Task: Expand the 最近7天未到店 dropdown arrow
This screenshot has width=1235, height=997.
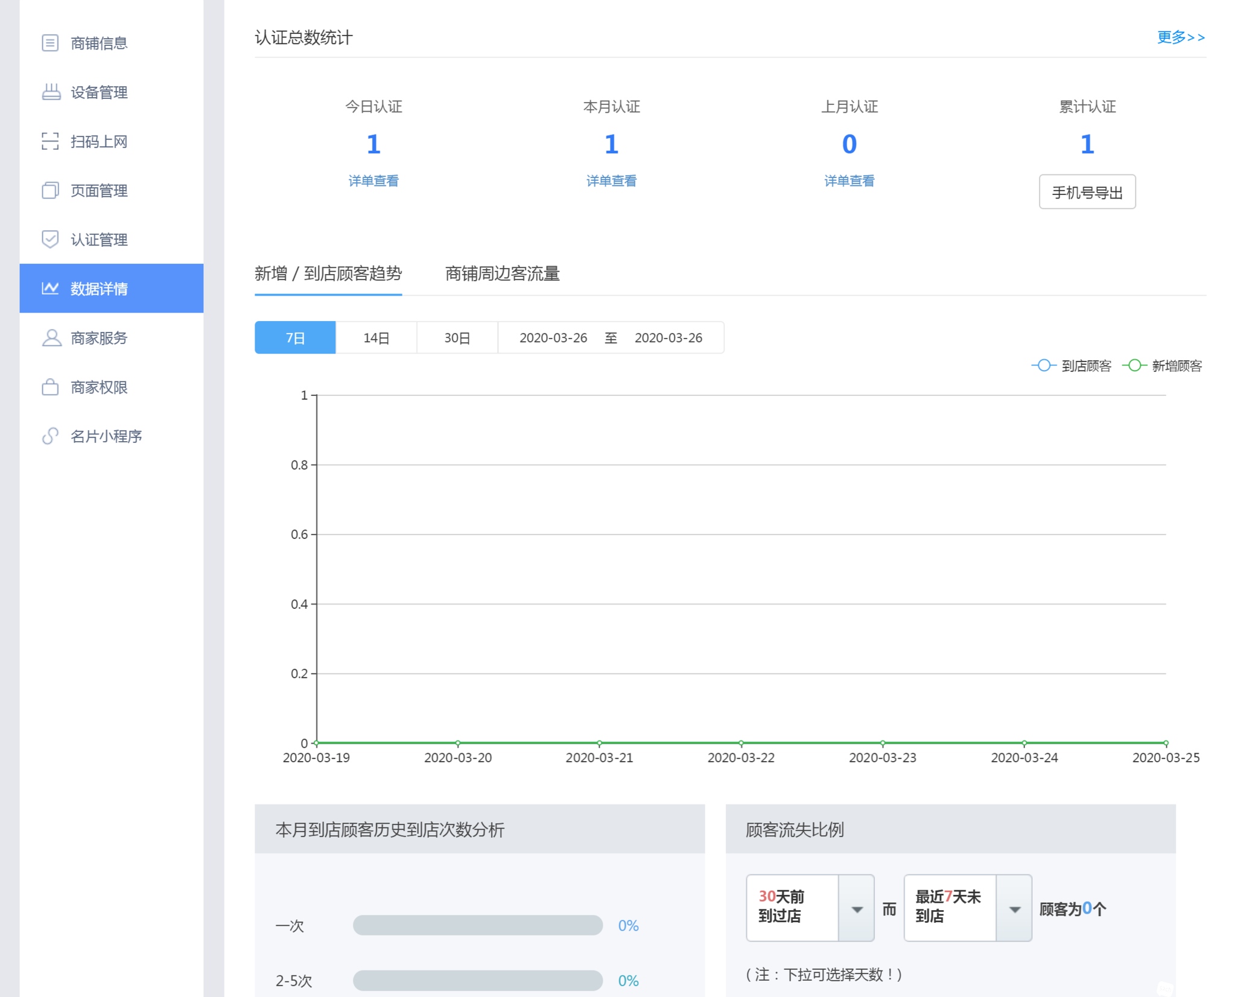Action: (1014, 909)
